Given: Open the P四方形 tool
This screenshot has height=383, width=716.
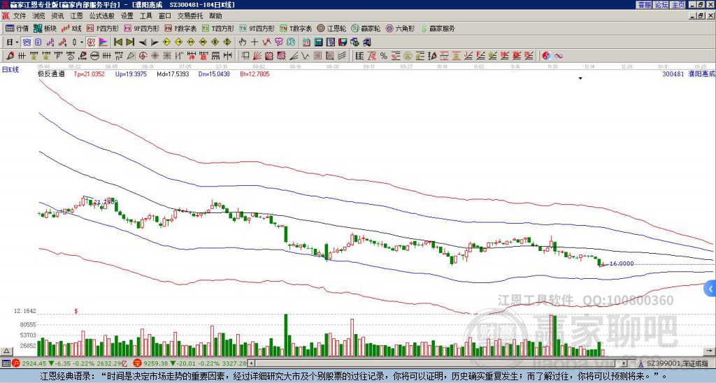Looking at the screenshot, I should tap(103, 28).
